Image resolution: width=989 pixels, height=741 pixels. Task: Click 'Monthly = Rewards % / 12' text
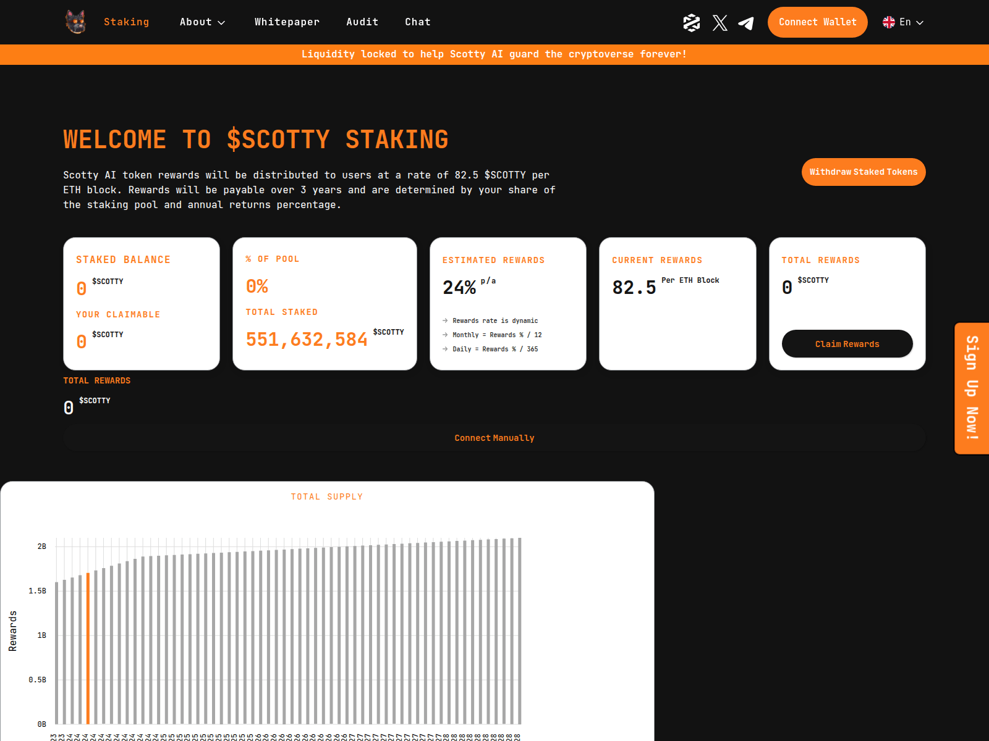(x=497, y=335)
